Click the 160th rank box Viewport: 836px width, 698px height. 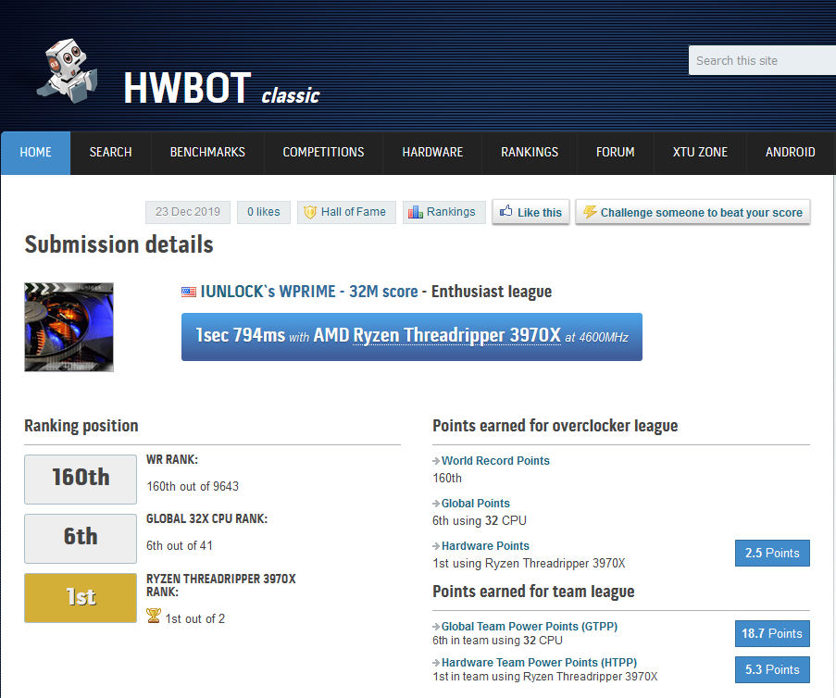coord(81,479)
